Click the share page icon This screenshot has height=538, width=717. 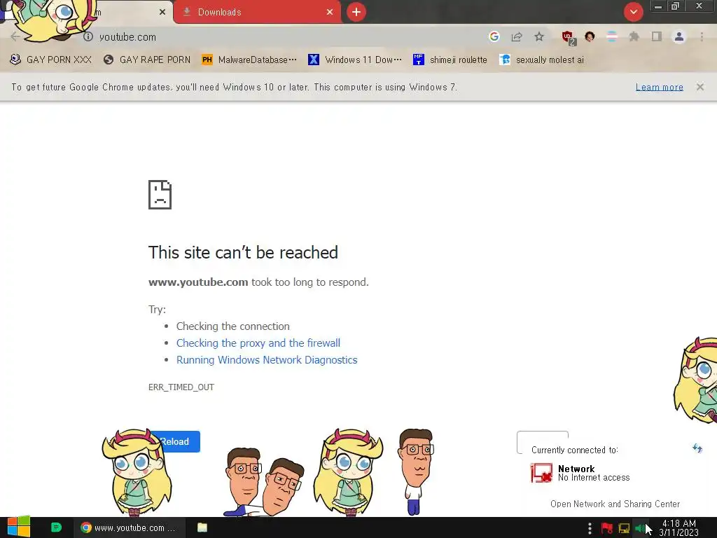click(x=517, y=36)
